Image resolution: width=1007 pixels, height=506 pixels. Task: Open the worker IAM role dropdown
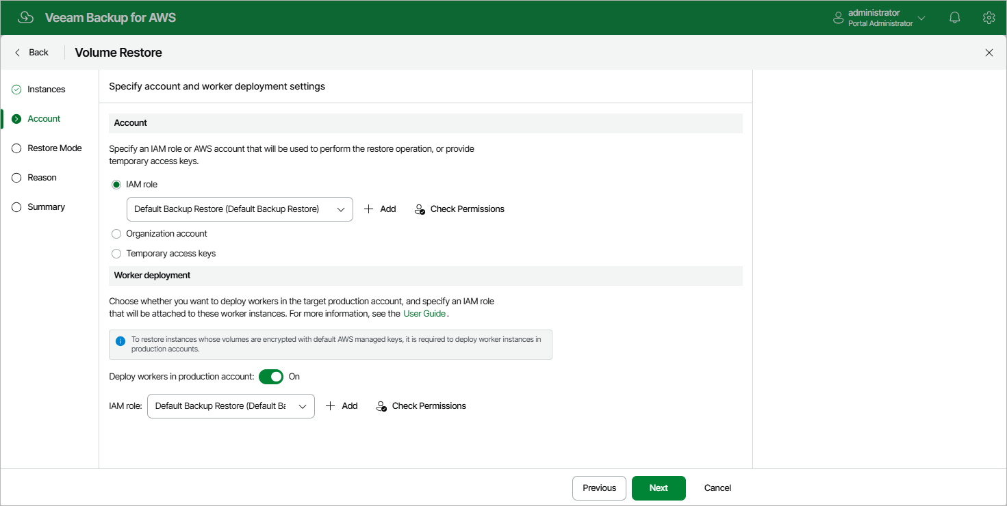click(231, 406)
